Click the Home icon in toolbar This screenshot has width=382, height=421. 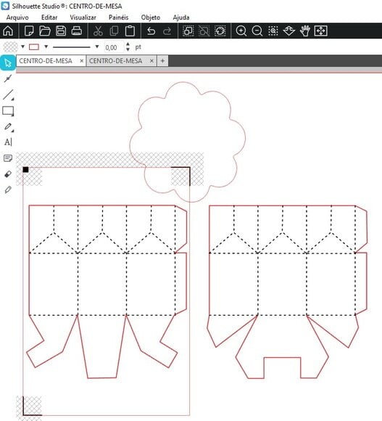point(8,31)
